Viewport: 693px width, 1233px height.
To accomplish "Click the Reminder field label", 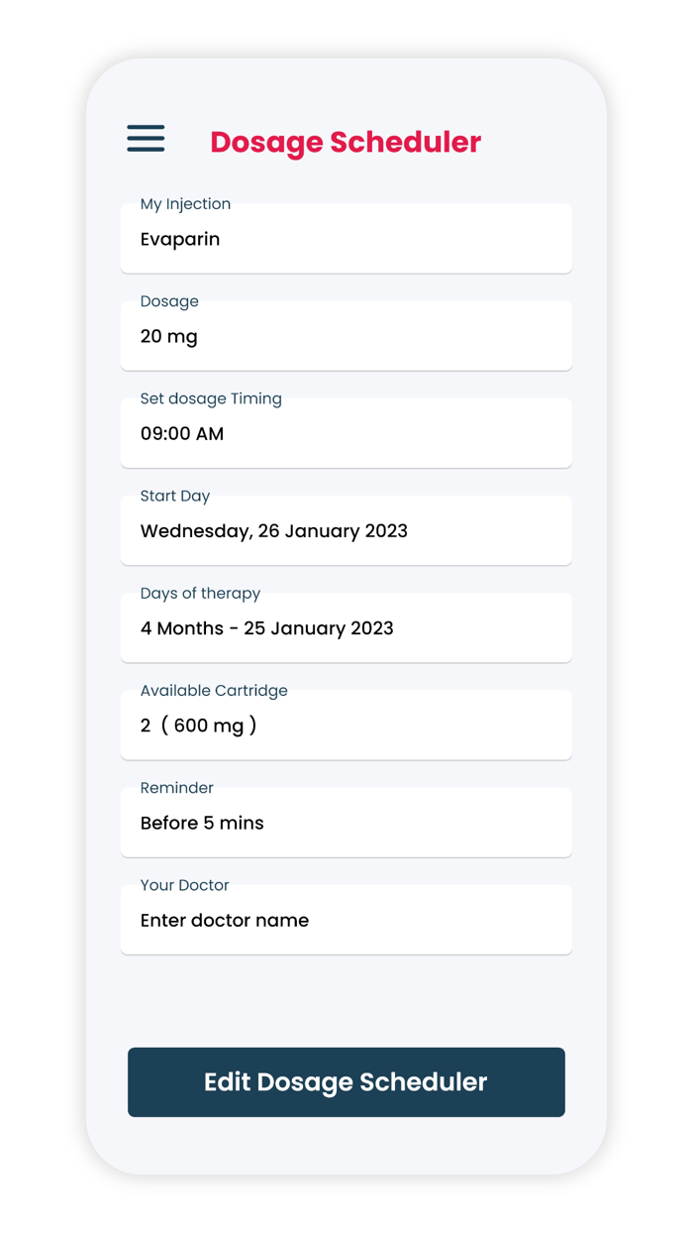I will [x=176, y=788].
